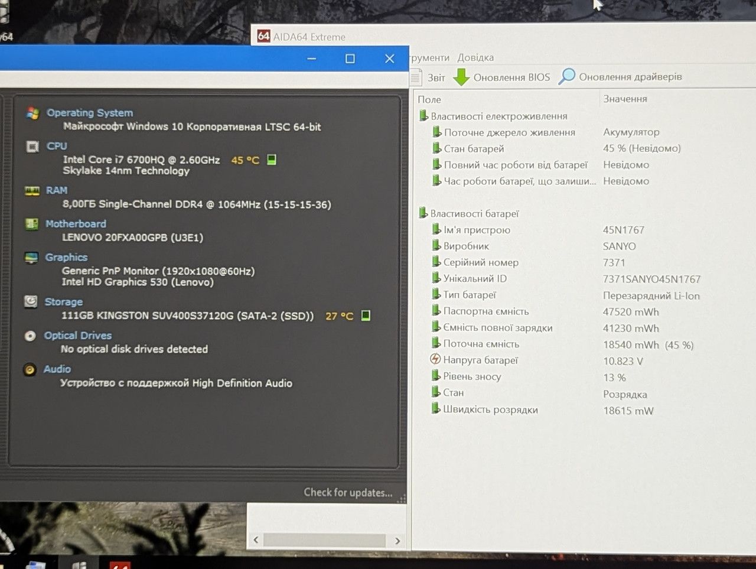Click the Graphics monitor icon
Image resolution: width=756 pixels, height=569 pixels.
31,258
